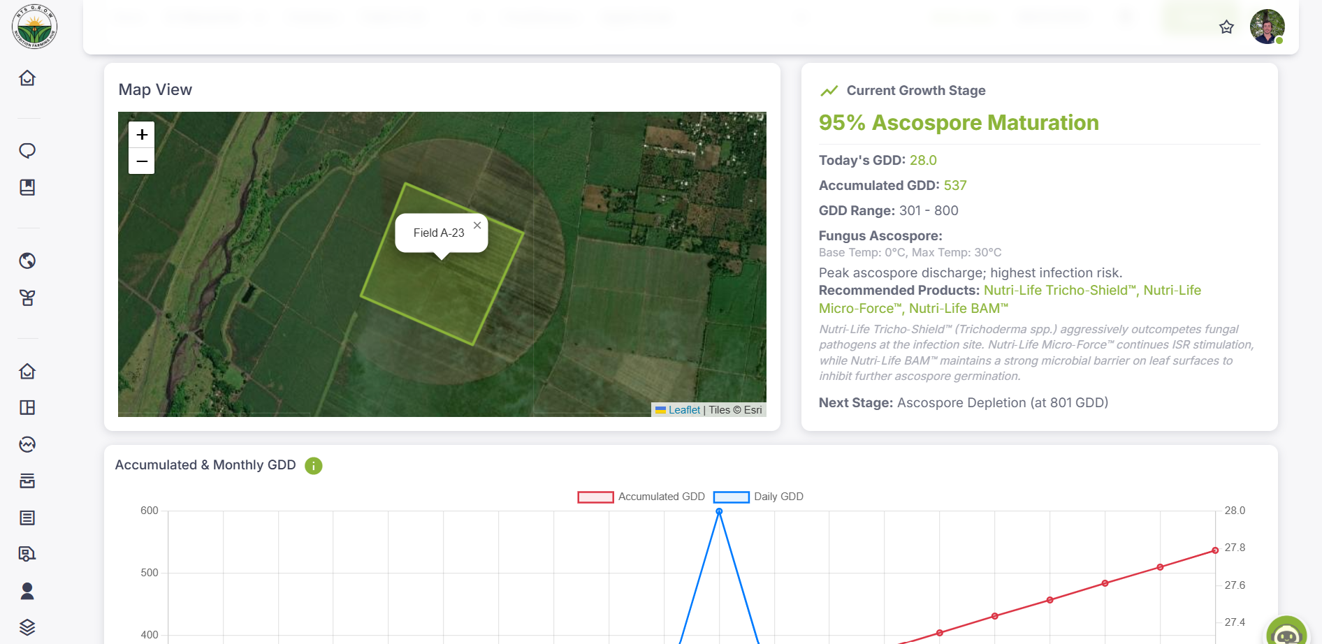
Task: Select the globe icon in the sidebar
Action: tap(27, 261)
